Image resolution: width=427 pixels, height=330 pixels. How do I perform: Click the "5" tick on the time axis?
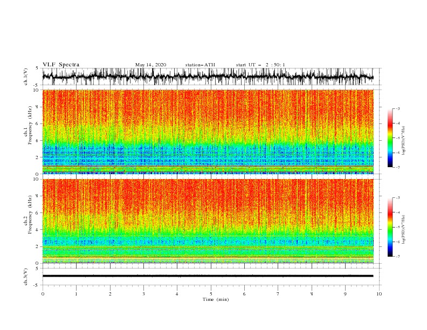[x=211, y=294]
